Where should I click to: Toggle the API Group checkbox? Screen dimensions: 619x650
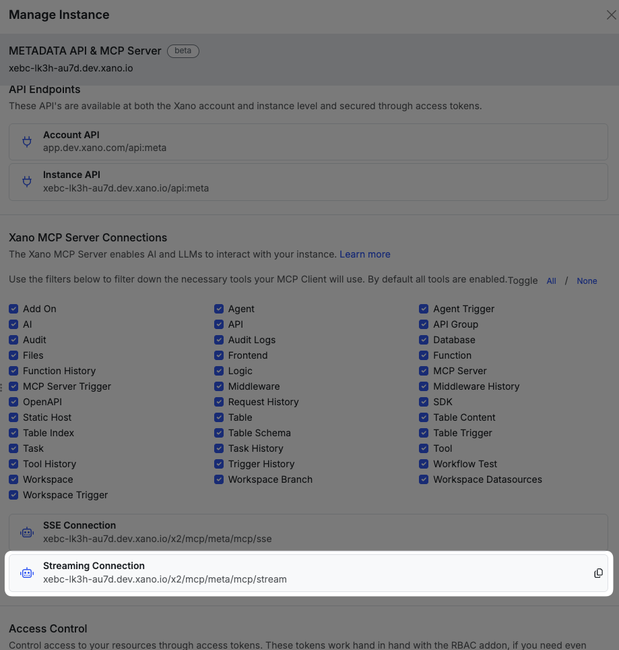pyautogui.click(x=424, y=324)
